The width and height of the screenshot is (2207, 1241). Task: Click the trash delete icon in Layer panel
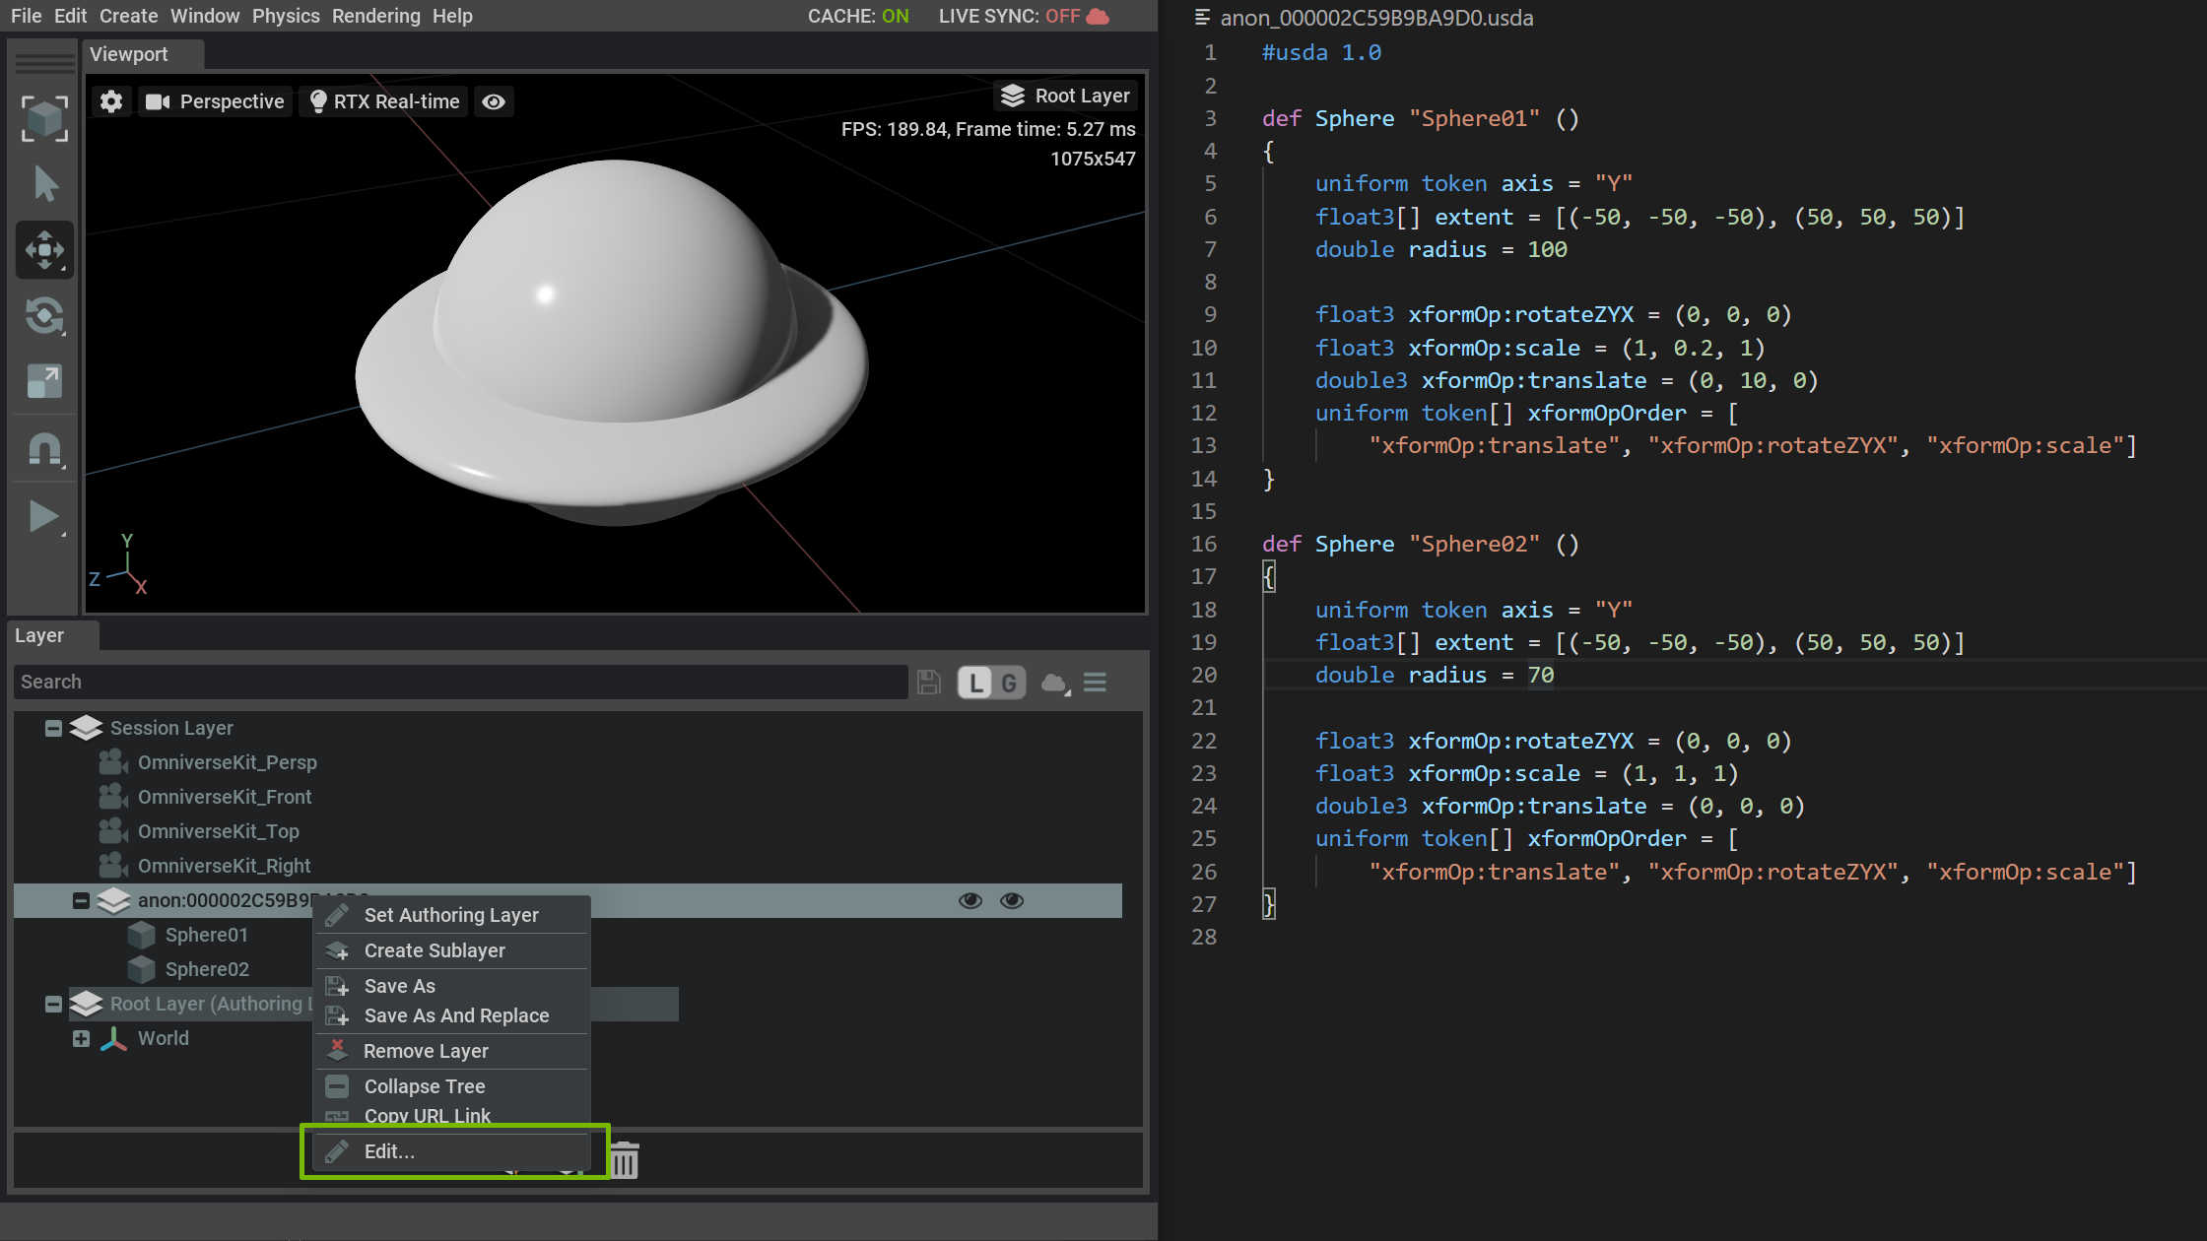[625, 1160]
